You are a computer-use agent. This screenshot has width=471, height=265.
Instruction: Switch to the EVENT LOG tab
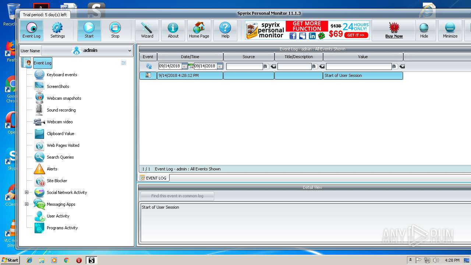tap(153, 178)
